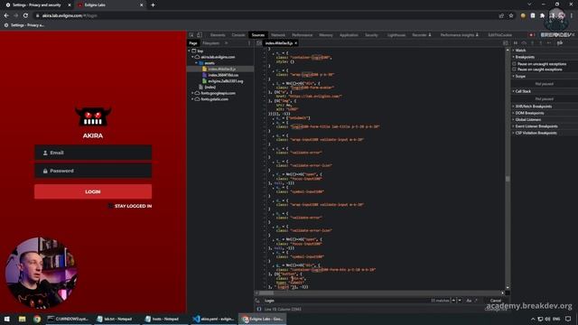Open the browser extensions puzzle icon
Viewport: 578px width, 325px height.
[x=542, y=15]
